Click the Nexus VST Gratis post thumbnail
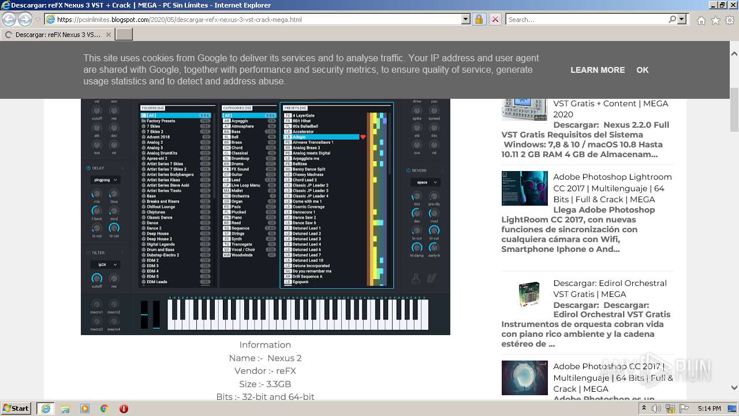 tap(524, 109)
